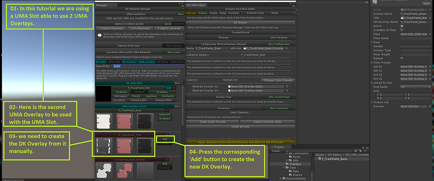Switch to the Setup tab
Viewport: 434px width, 181px height.
pyautogui.click(x=223, y=13)
